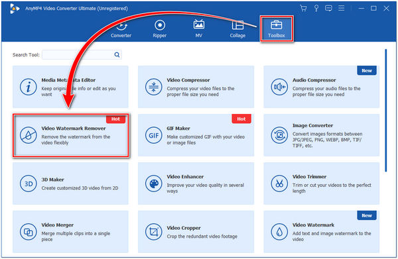Click Hot badge on GIF Maker
This screenshot has height=259, width=398.
click(x=241, y=119)
